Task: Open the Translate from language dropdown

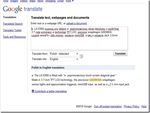Action: coord(64,54)
